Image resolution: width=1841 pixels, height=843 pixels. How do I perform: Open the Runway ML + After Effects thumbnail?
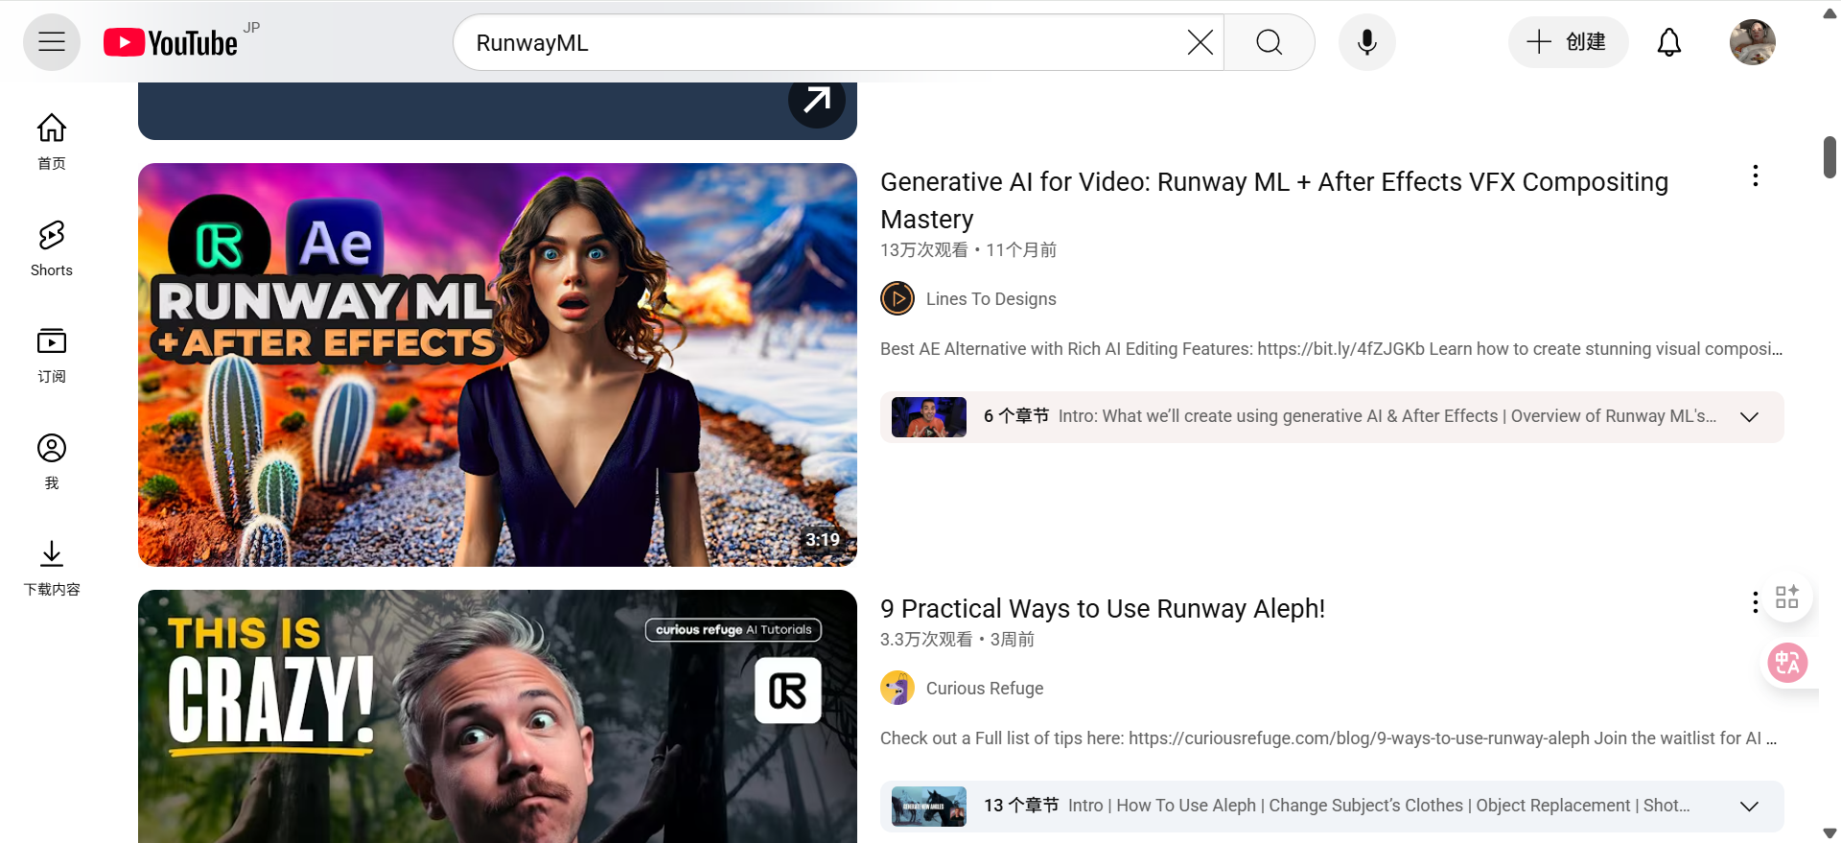pyautogui.click(x=498, y=364)
